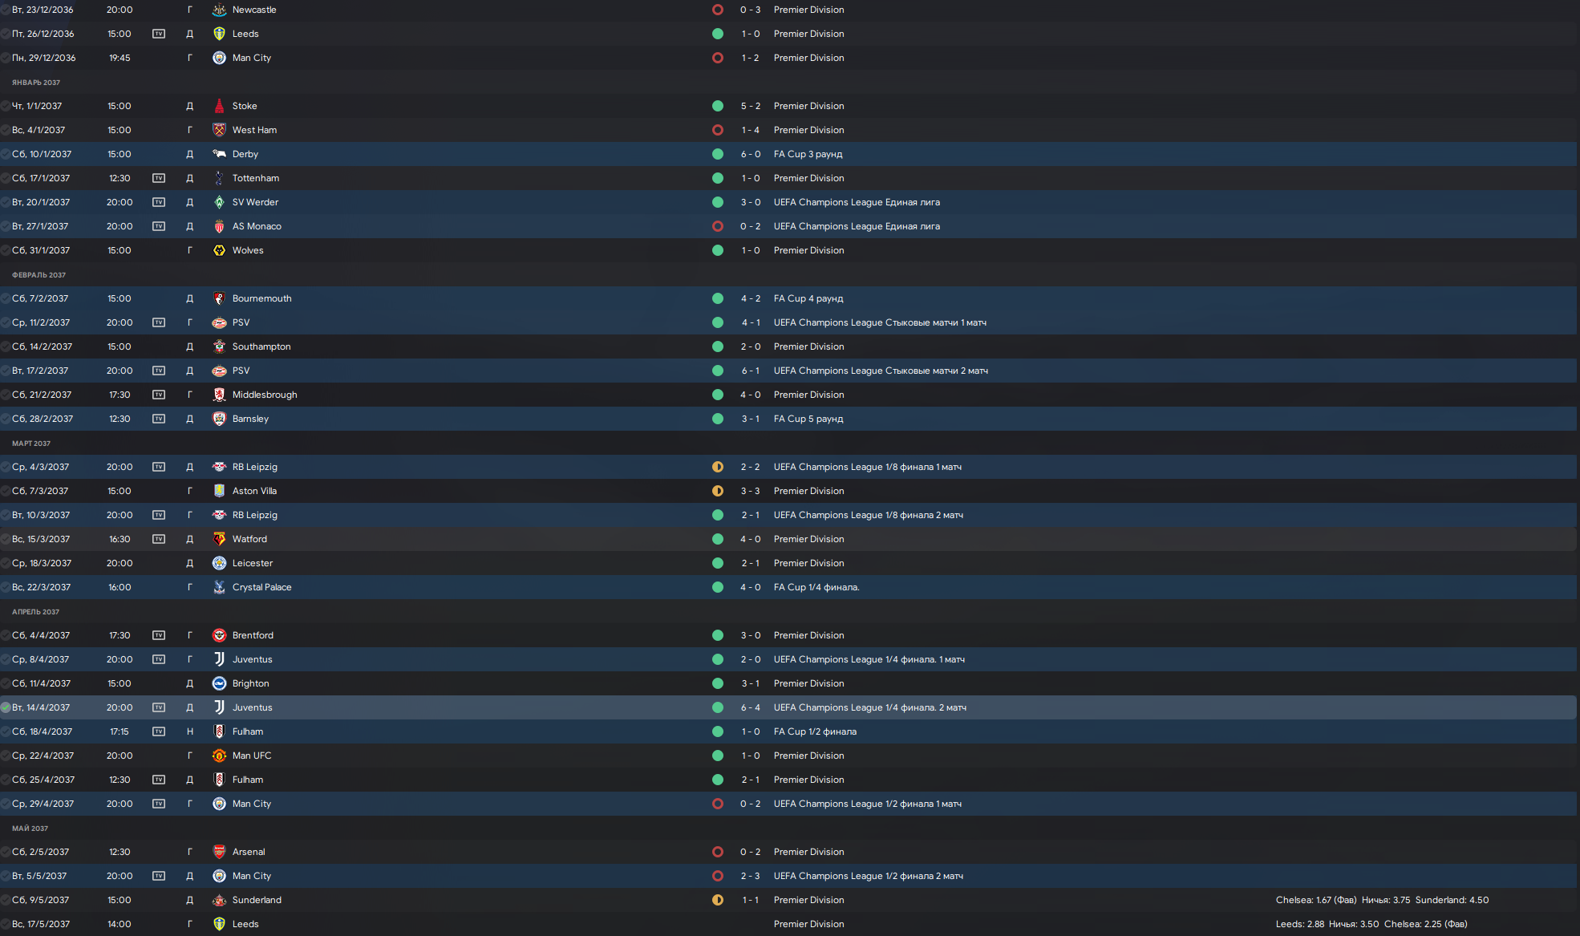Click the 6 - 4 score versus Juventus
Screen dimensions: 1580x936
750,707
